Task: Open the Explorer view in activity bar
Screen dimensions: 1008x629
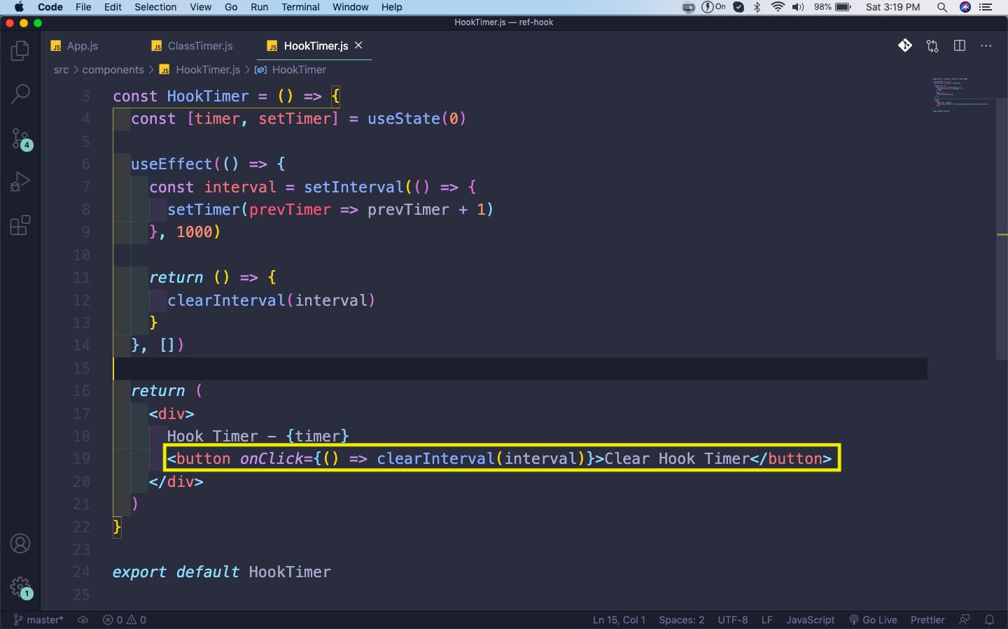Action: (x=20, y=50)
